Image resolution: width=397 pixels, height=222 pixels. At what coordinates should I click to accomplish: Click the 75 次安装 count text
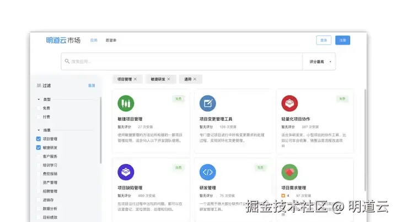(227, 196)
